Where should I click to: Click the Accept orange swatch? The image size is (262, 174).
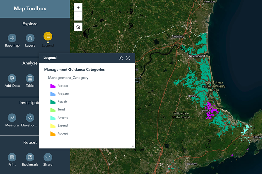[53, 134]
